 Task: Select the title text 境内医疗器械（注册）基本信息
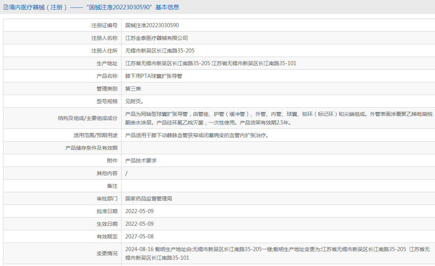[94, 7]
